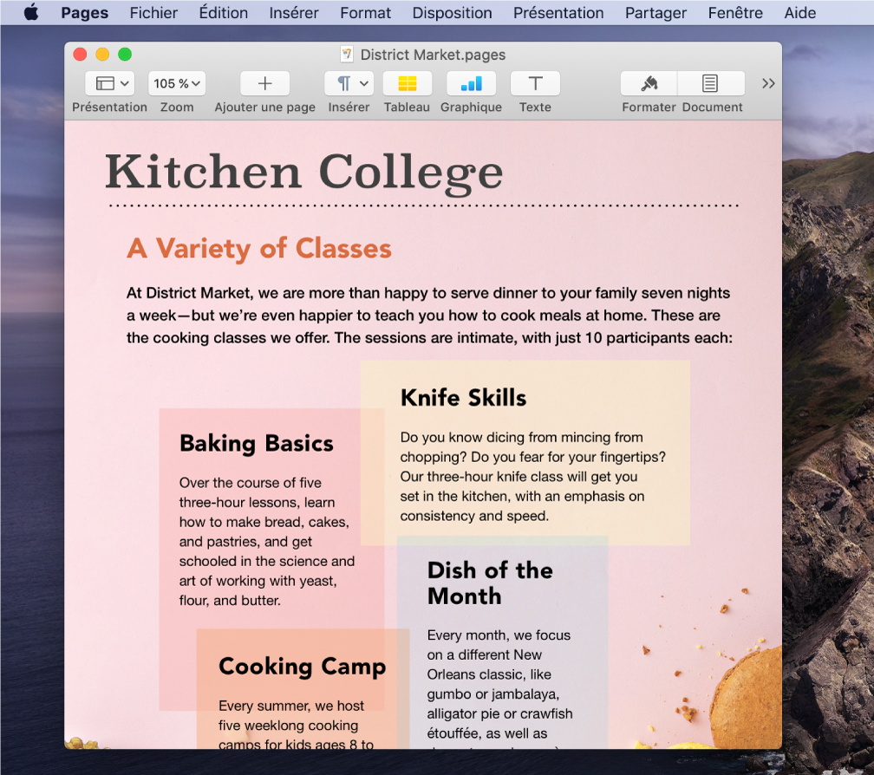Open the Fichier menu
Viewport: 874px width, 775px height.
click(153, 12)
